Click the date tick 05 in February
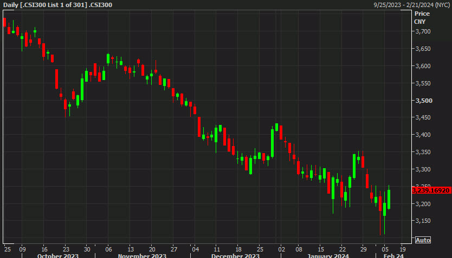Image resolution: width=452 pixels, height=258 pixels. click(x=385, y=249)
